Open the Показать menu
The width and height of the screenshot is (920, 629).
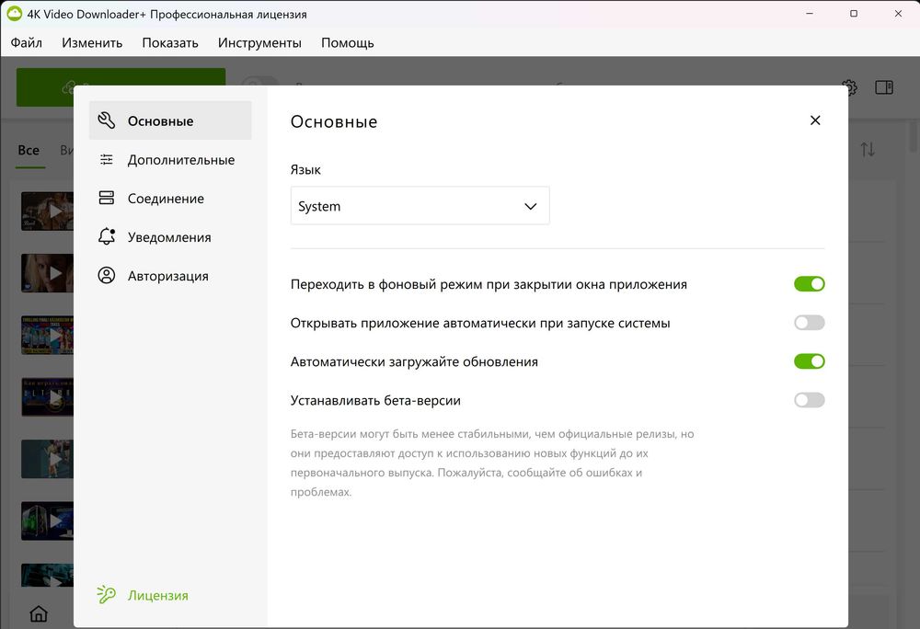(170, 43)
